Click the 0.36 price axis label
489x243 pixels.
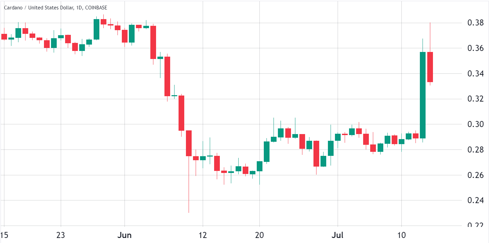[476, 48]
